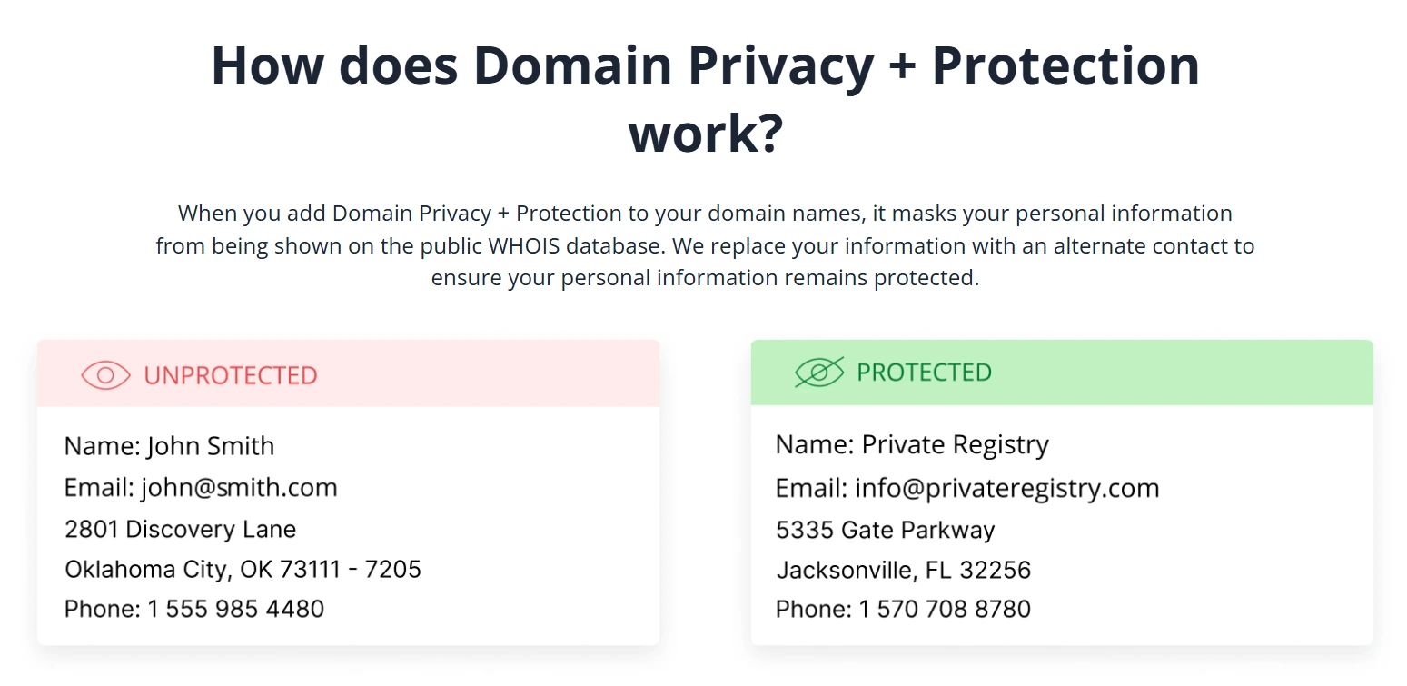The width and height of the screenshot is (1407, 686).
Task: Click the "Name: Private Registry" line
Action: tap(912, 444)
